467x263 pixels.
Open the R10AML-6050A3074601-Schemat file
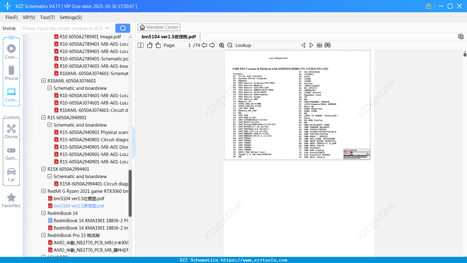pos(91,74)
